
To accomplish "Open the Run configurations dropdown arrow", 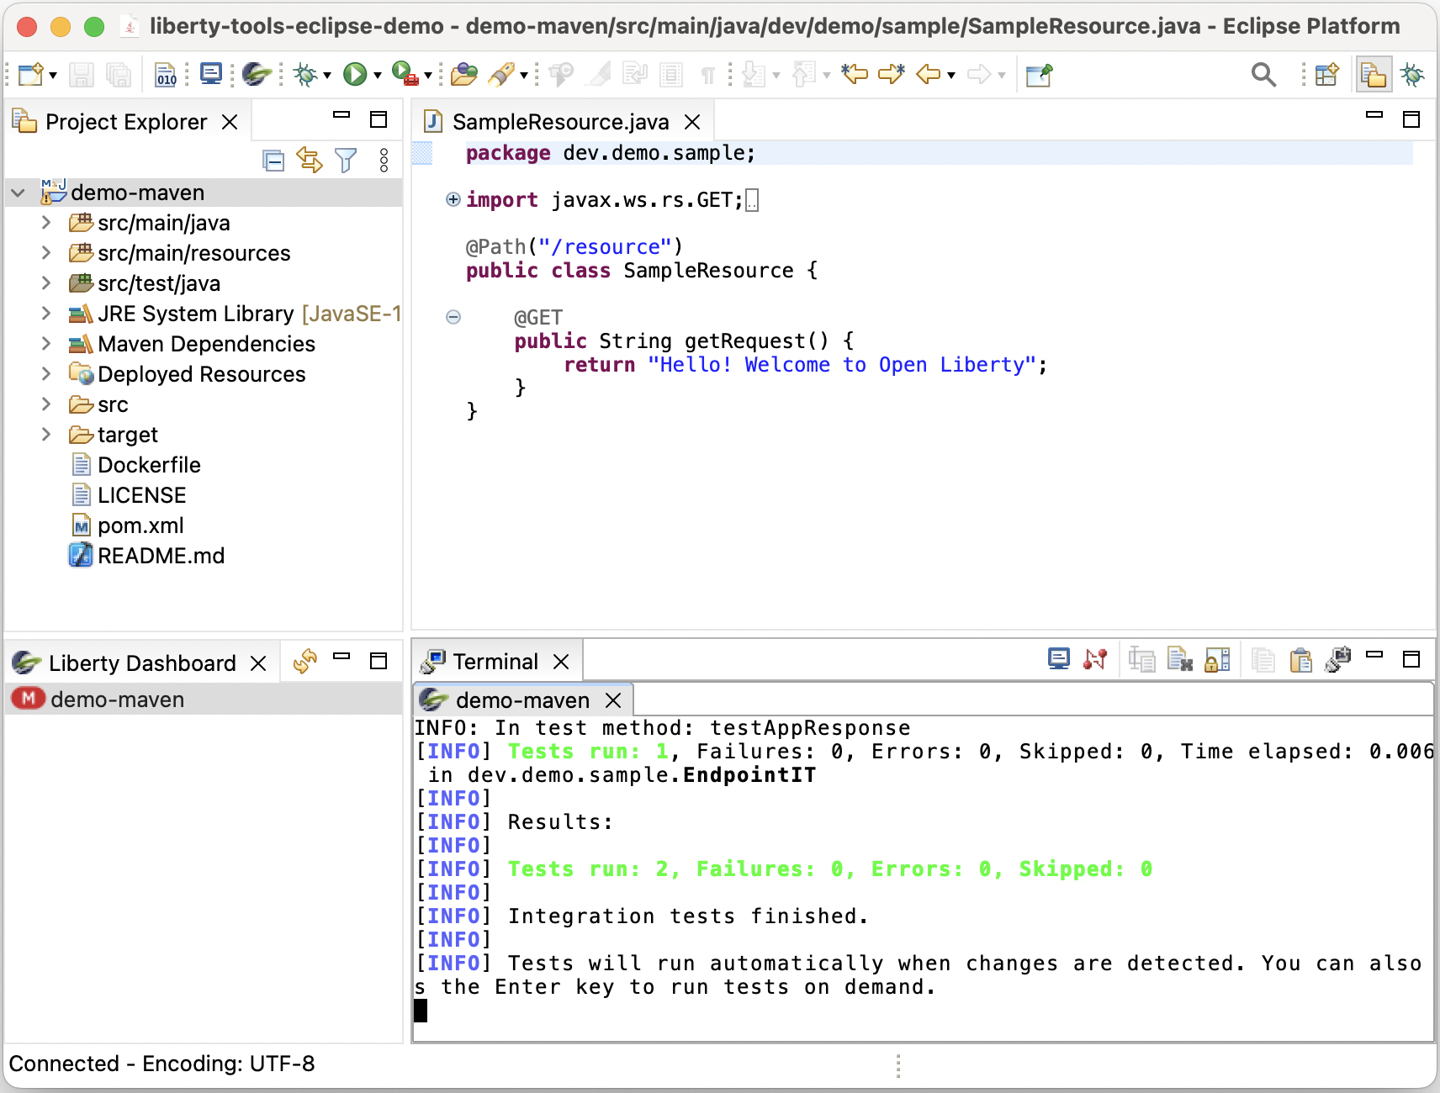I will pos(377,76).
